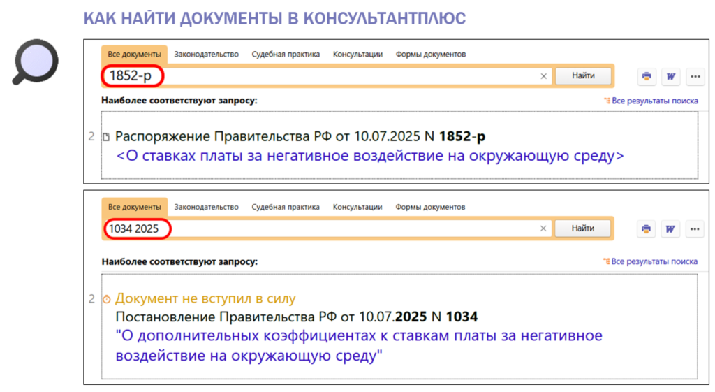Screen dimensions: 715x392
Task: Export to Word in 1034 2025 search panel
Action: pyautogui.click(x=670, y=228)
